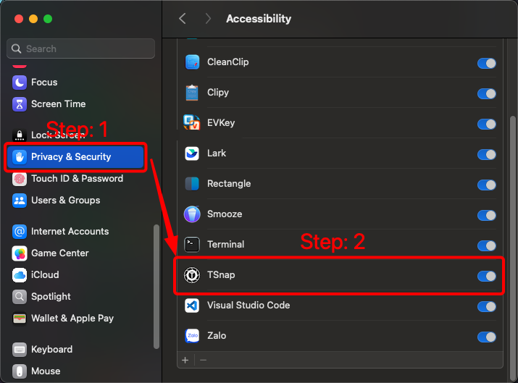
Task: Toggle off Rectangle accessibility permission
Action: tap(486, 185)
